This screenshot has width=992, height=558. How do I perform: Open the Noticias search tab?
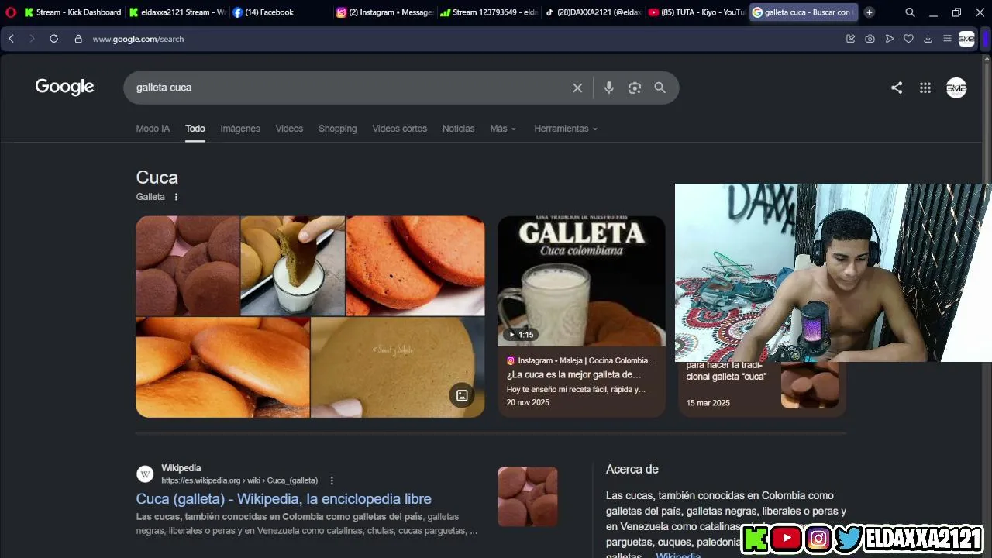click(458, 129)
